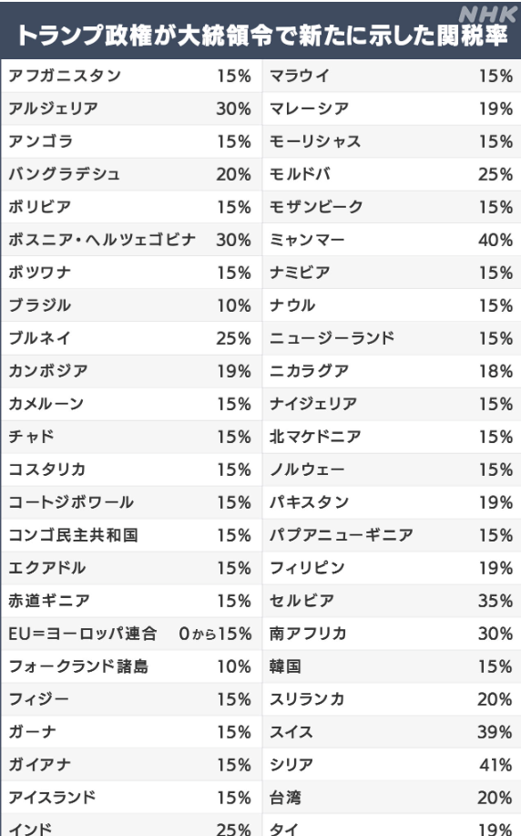
Task: Select the EU=ヨーロッパ連合 row
Action: pos(131,634)
